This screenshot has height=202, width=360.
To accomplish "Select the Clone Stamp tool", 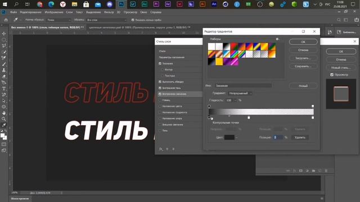I will click(4, 70).
